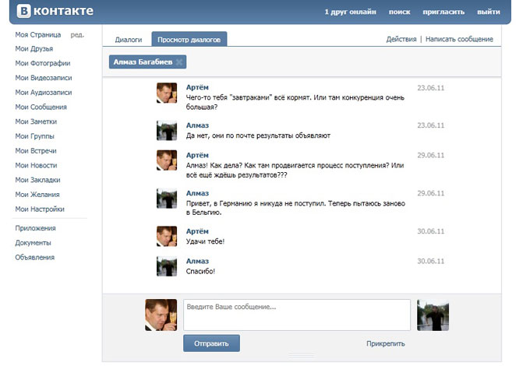
Task: Click the recipient avatar right of input
Action: click(433, 314)
